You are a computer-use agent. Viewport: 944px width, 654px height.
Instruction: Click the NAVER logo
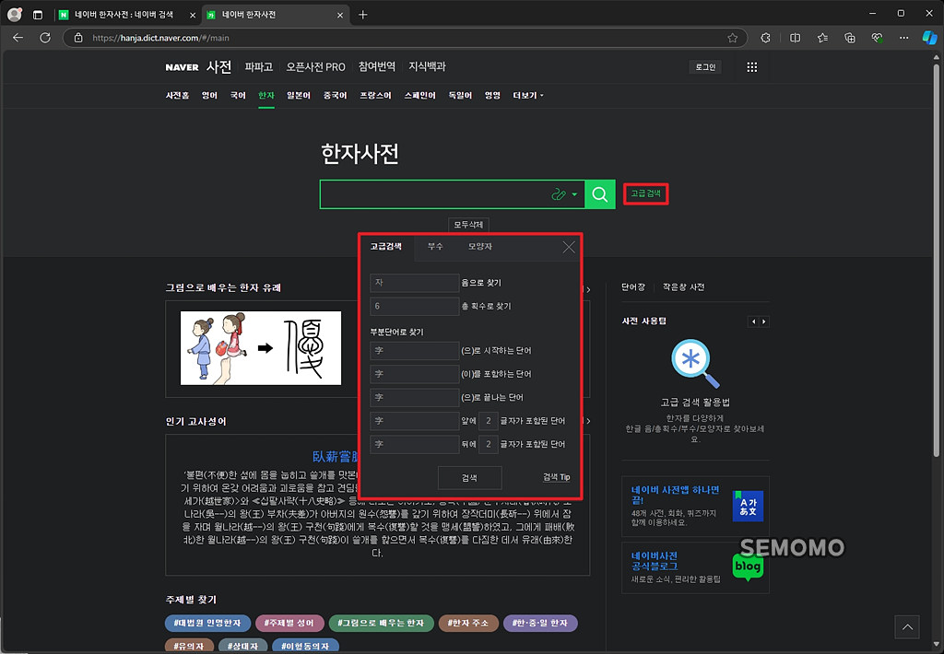point(182,67)
